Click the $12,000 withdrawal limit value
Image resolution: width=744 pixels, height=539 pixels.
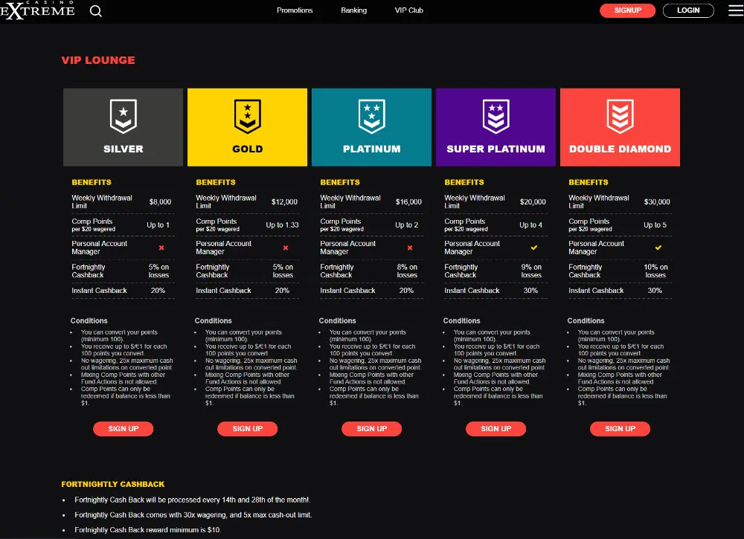(x=285, y=202)
